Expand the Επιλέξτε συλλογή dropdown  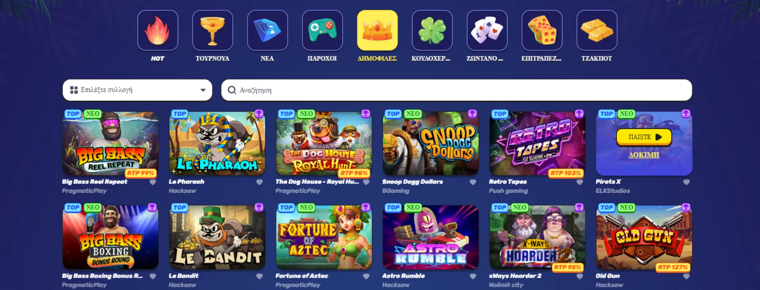[137, 90]
